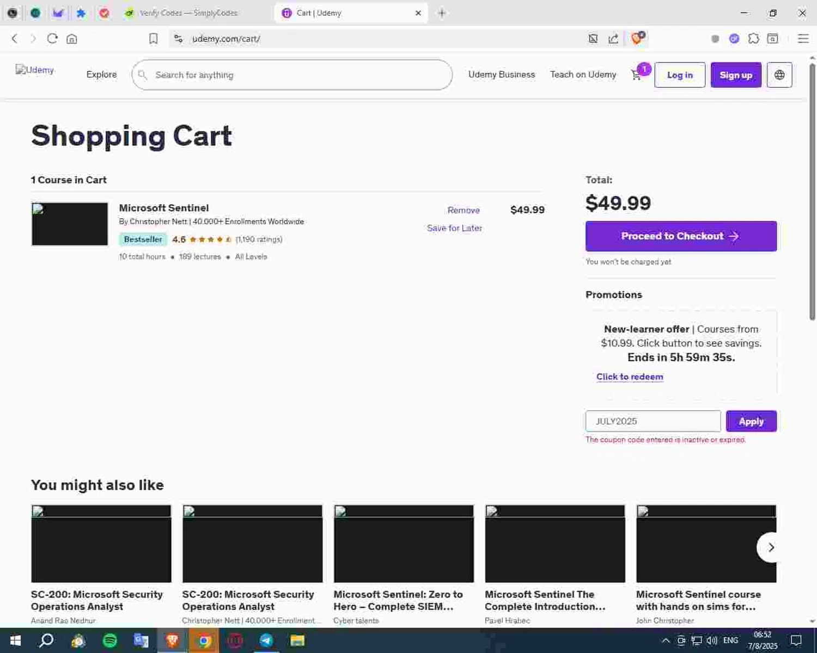This screenshot has height=653, width=817.
Task: Click the ENG language indicator
Action: [730, 640]
